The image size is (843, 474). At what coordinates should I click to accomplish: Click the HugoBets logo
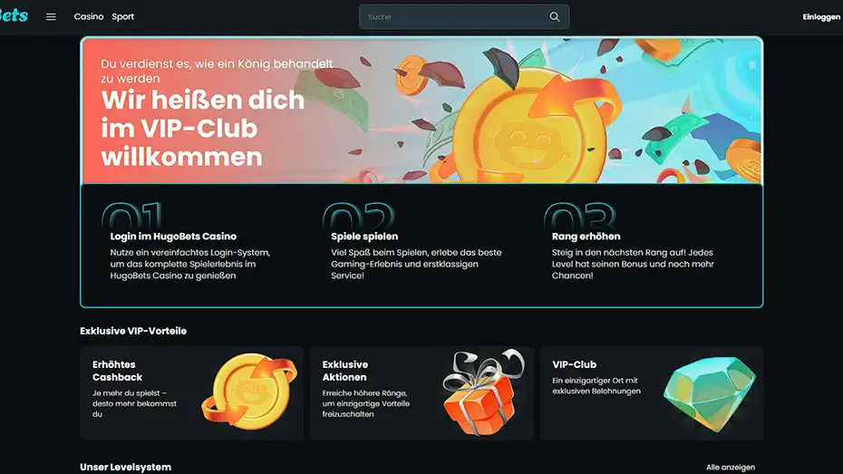[14, 15]
